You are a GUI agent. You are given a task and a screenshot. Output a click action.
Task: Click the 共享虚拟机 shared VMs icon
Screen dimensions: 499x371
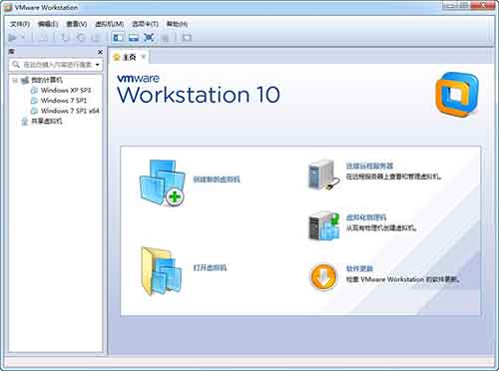tap(24, 122)
